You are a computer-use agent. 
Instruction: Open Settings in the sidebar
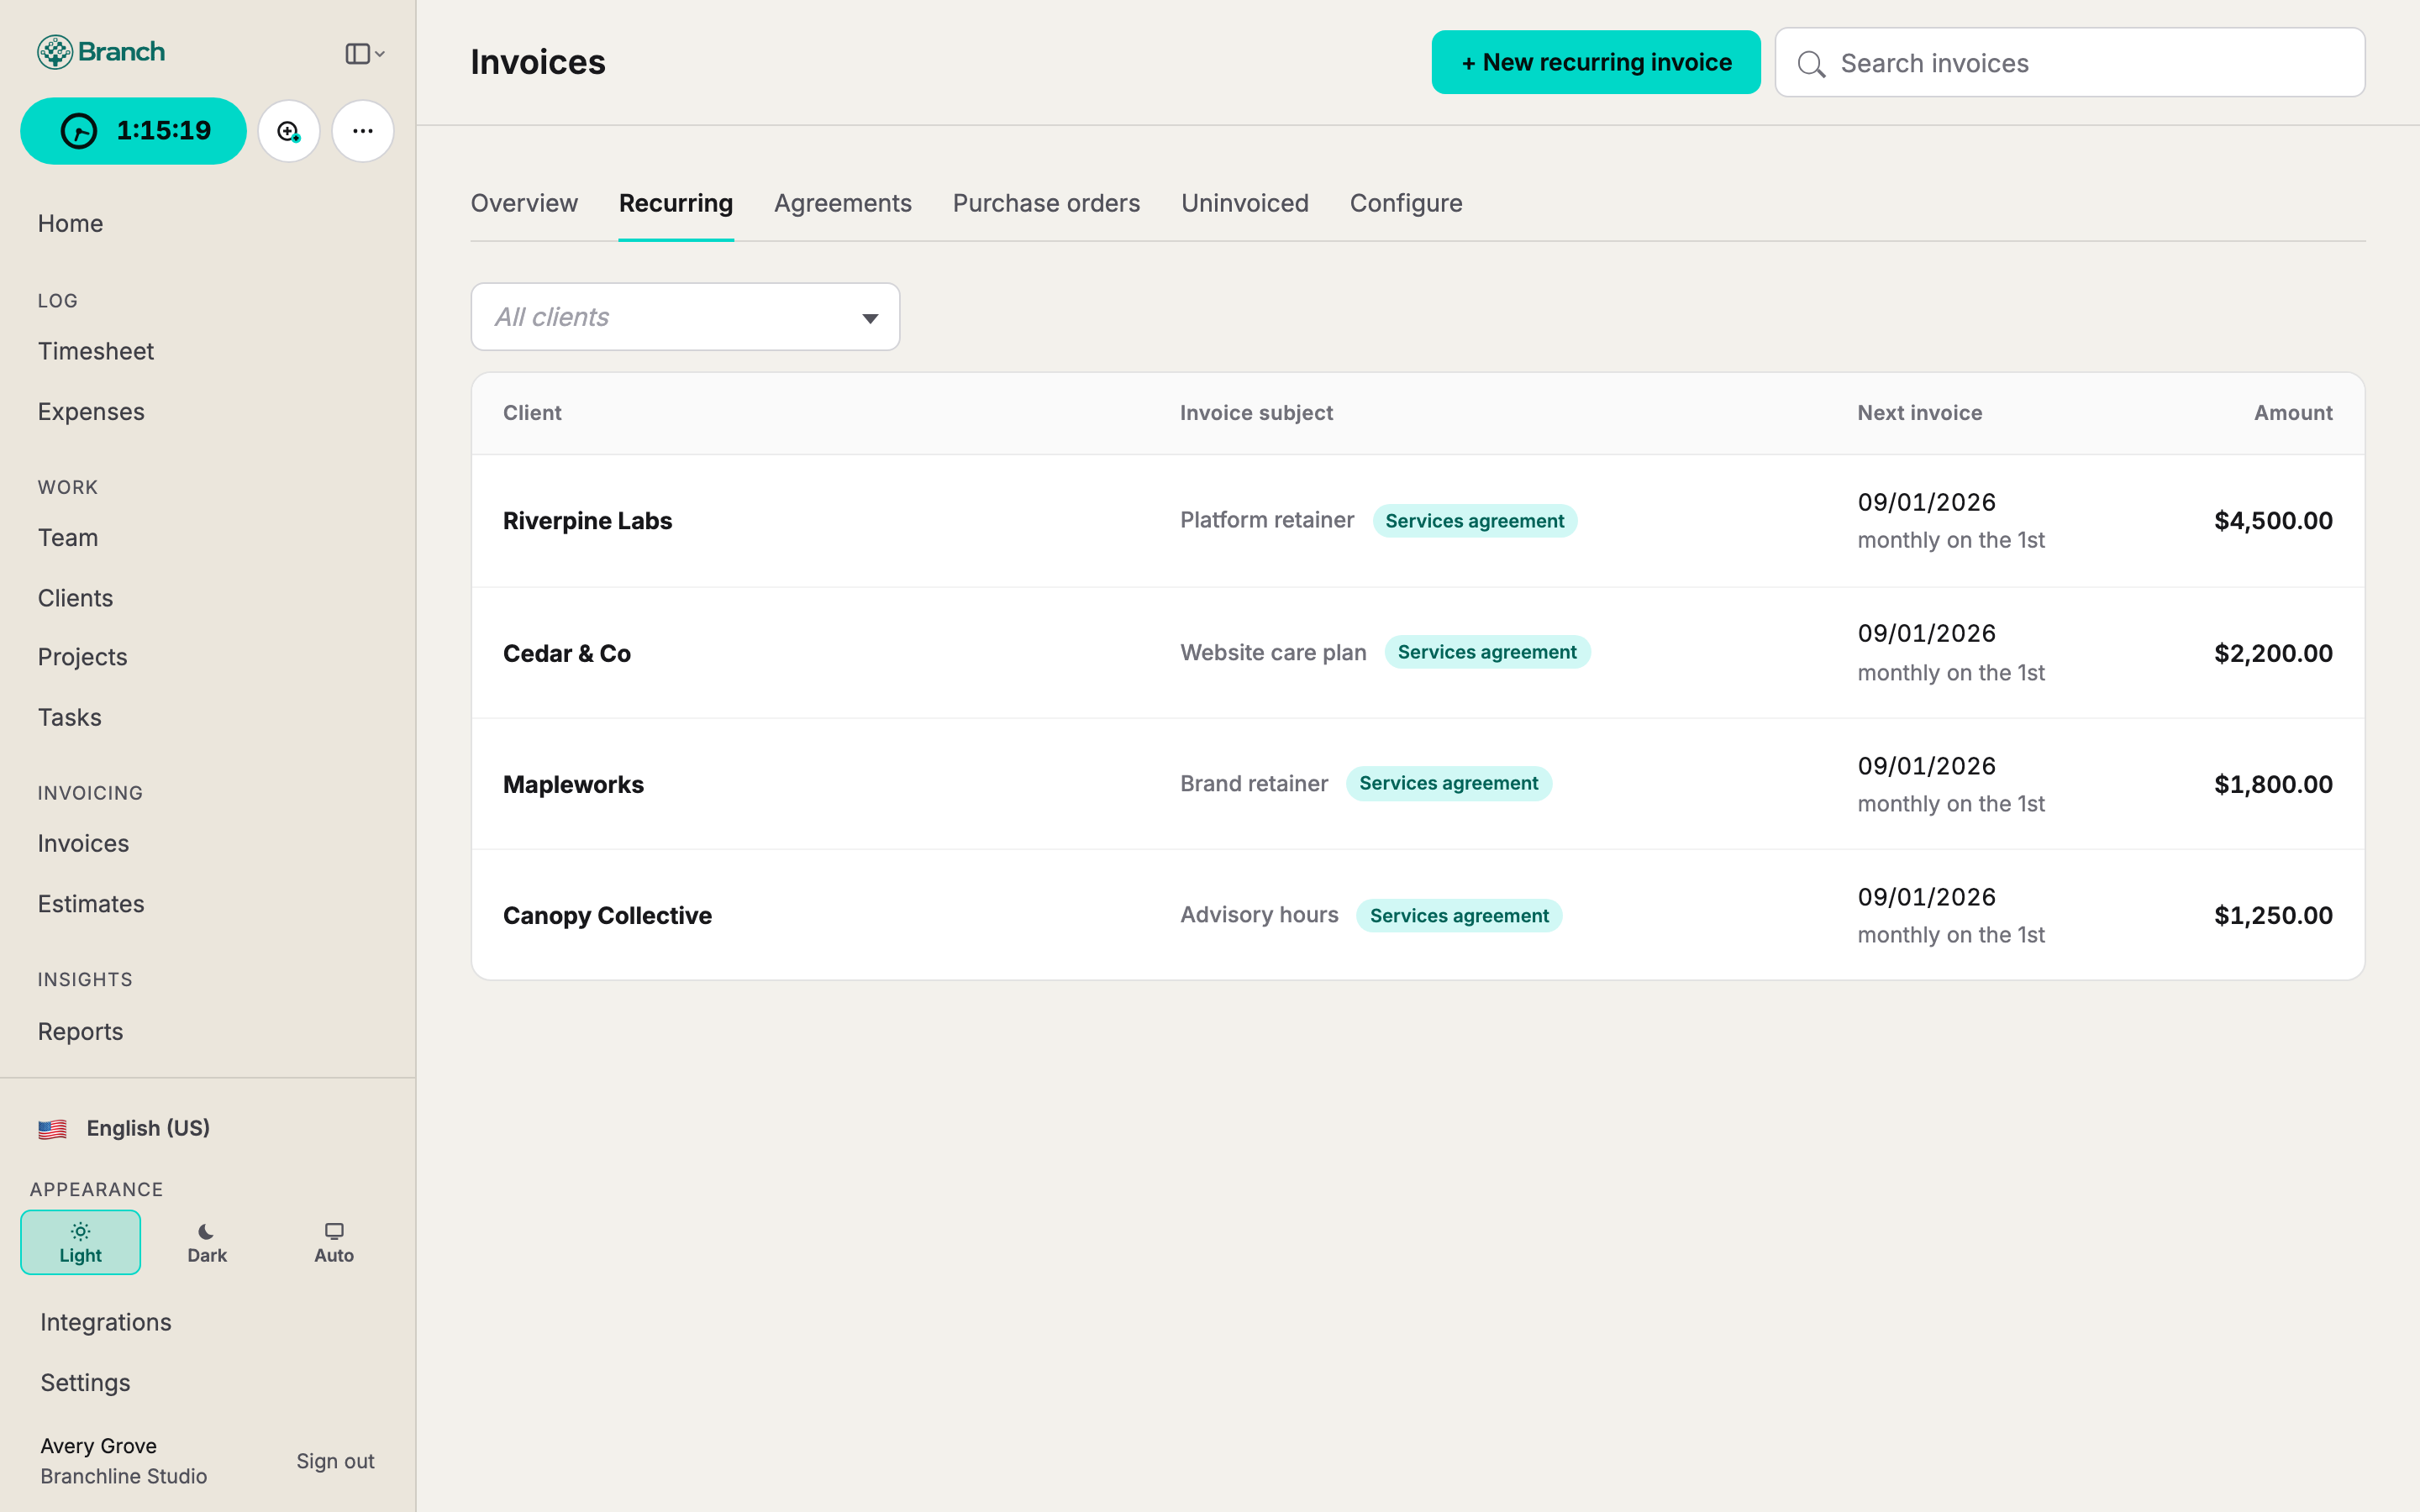point(85,1382)
